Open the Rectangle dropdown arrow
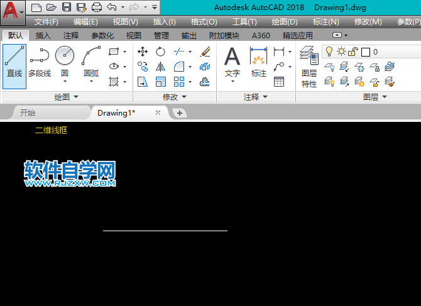This screenshot has width=421, height=306. tap(125, 52)
